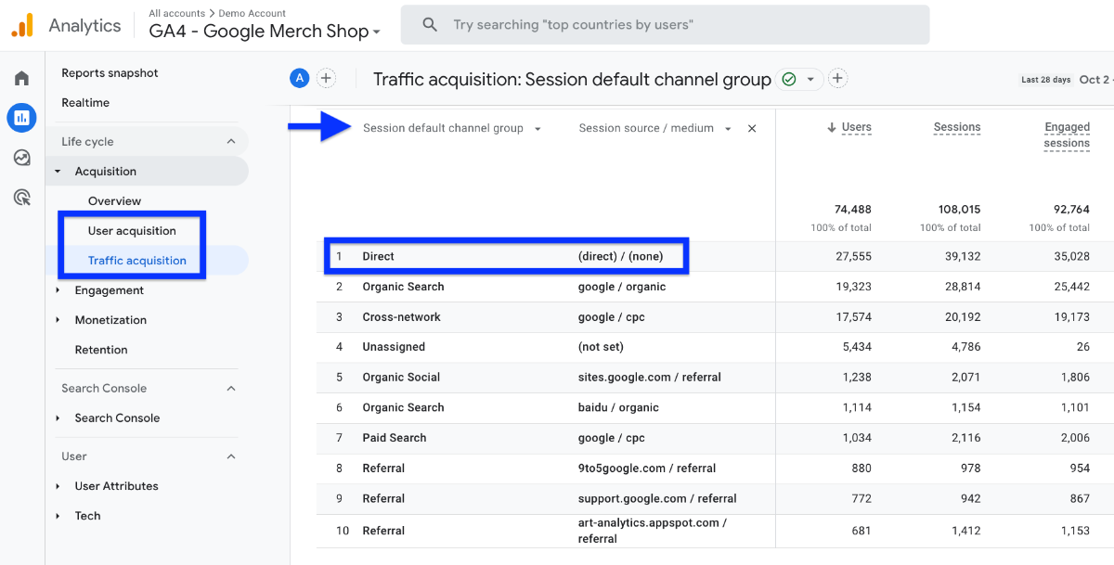Sort by Engaged sessions column header
Image resolution: width=1114 pixels, height=565 pixels.
tap(1067, 135)
